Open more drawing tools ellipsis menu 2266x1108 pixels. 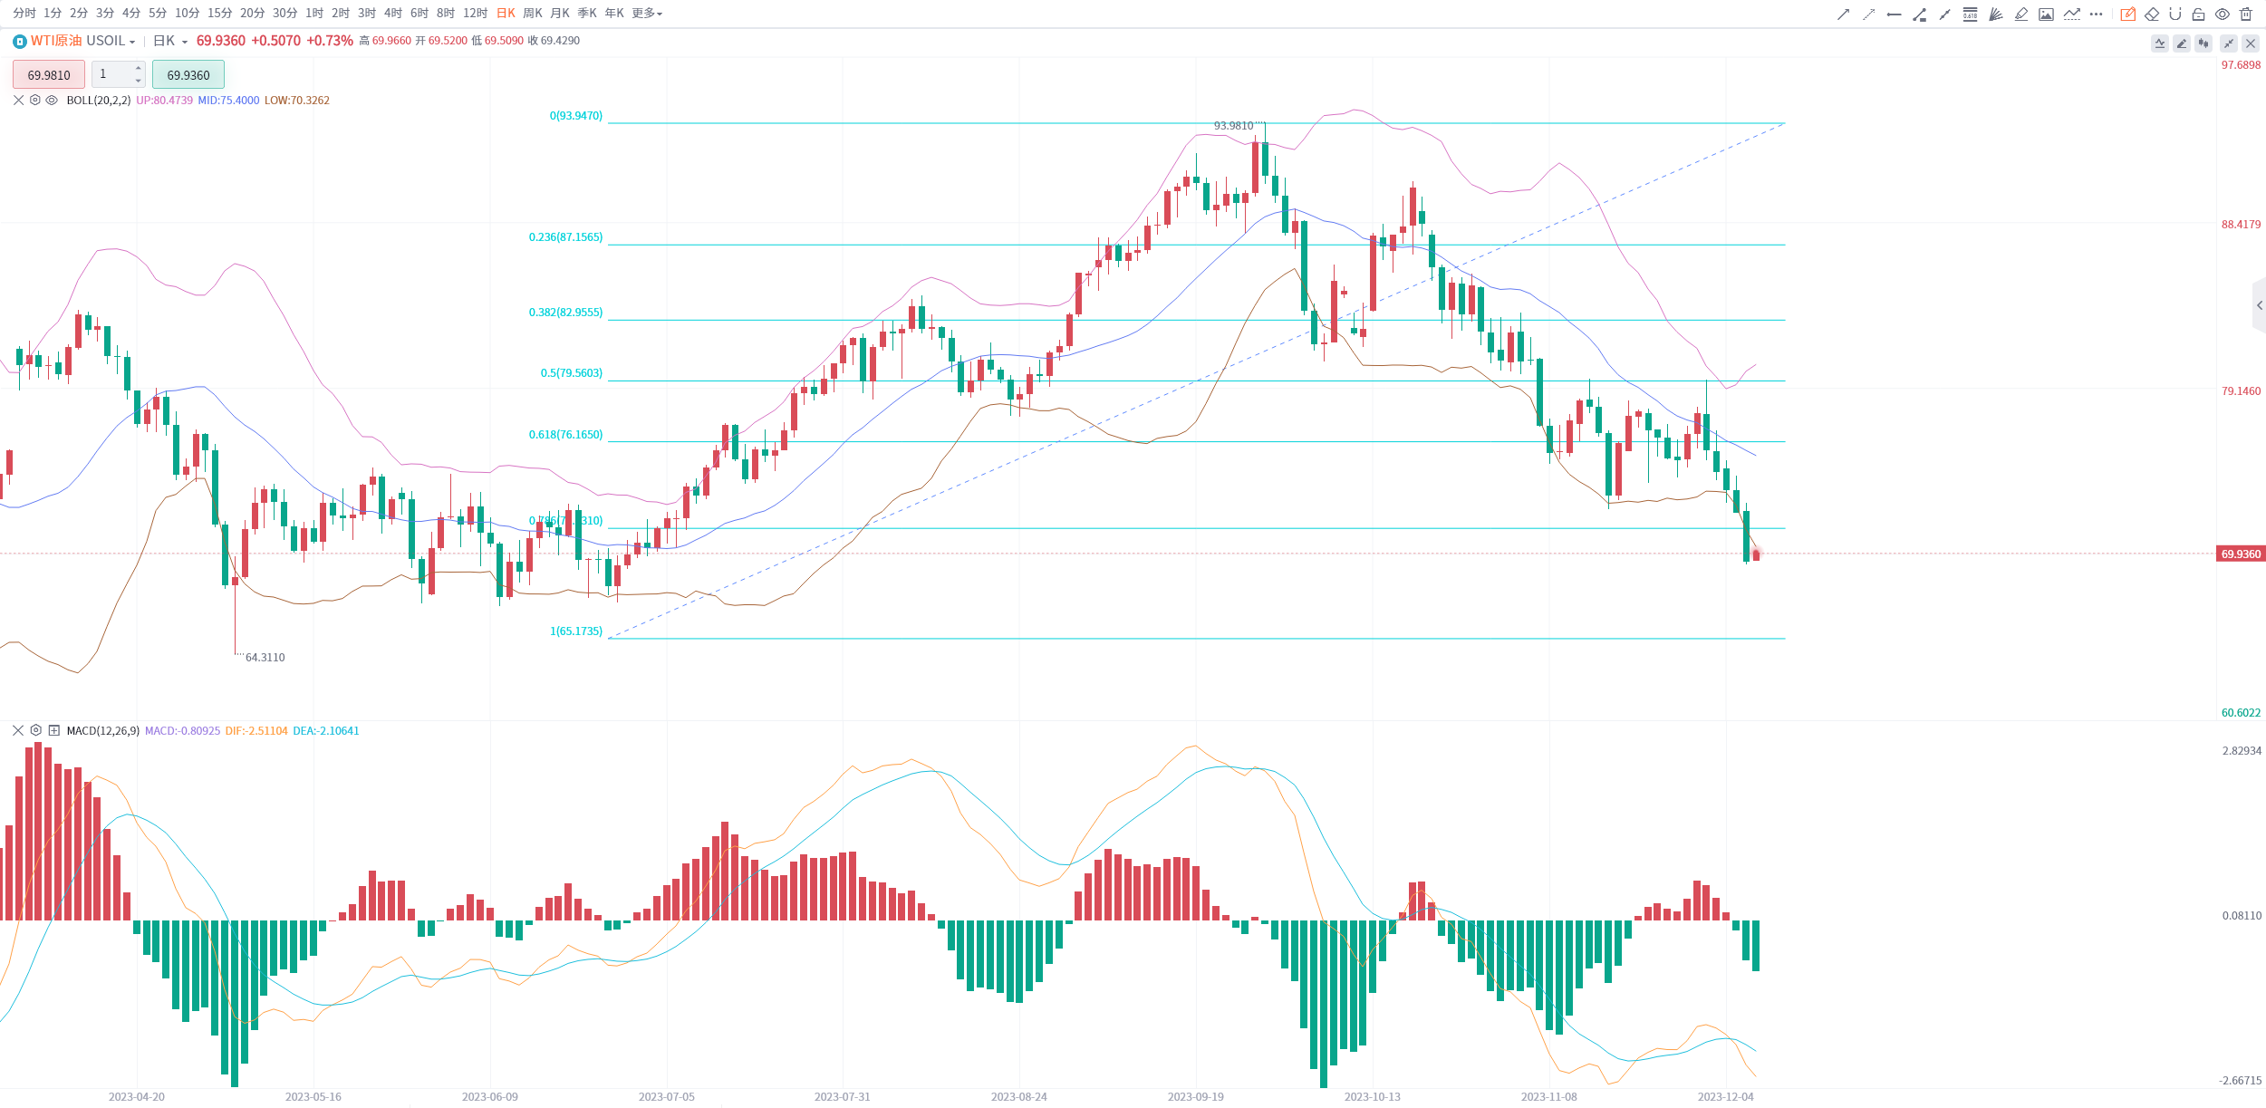[2096, 14]
